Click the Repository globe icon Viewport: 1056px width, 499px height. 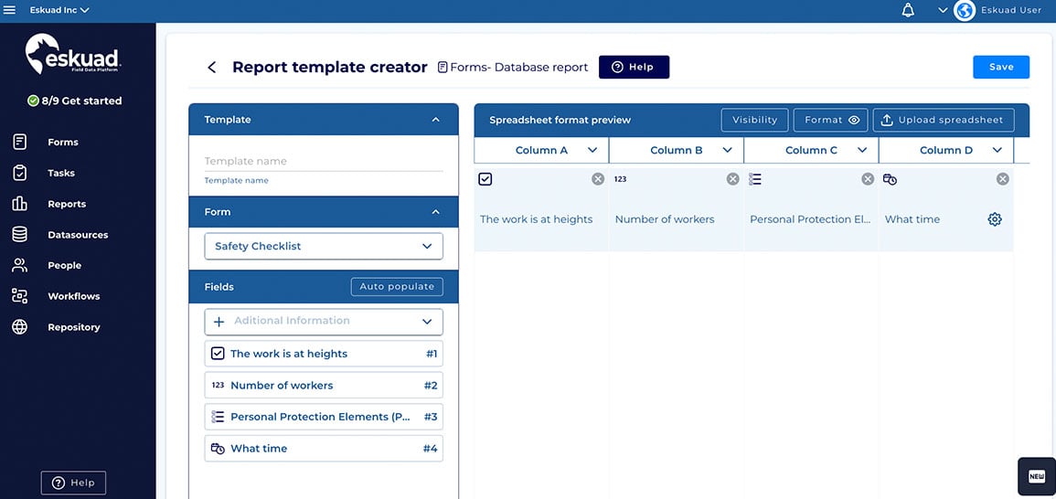tap(19, 326)
